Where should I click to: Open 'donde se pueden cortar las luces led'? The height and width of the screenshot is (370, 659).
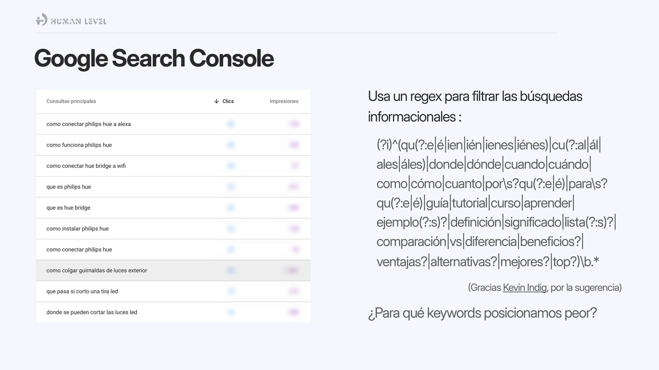[92, 312]
